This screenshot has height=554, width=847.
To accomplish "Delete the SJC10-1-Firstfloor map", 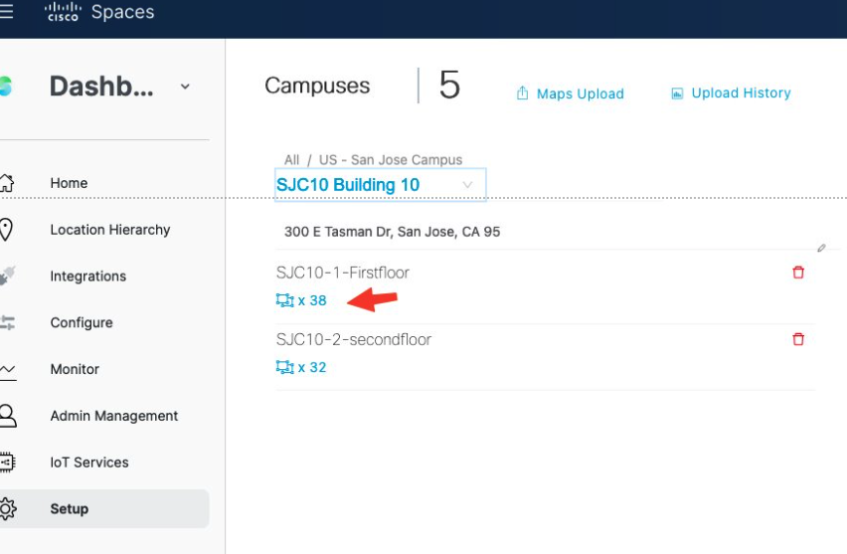I will (797, 273).
